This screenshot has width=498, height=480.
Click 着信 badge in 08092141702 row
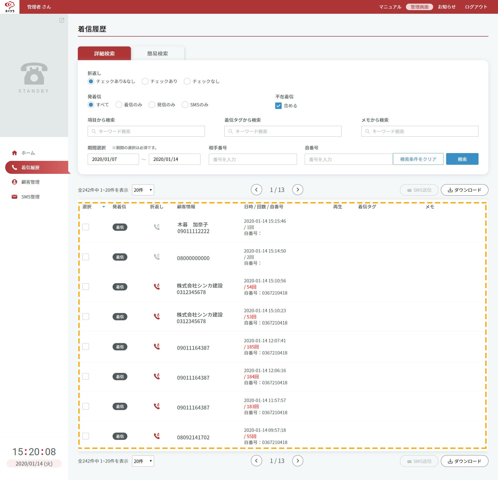(120, 436)
